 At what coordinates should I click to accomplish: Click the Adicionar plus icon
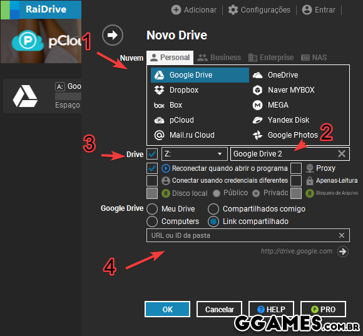point(176,10)
